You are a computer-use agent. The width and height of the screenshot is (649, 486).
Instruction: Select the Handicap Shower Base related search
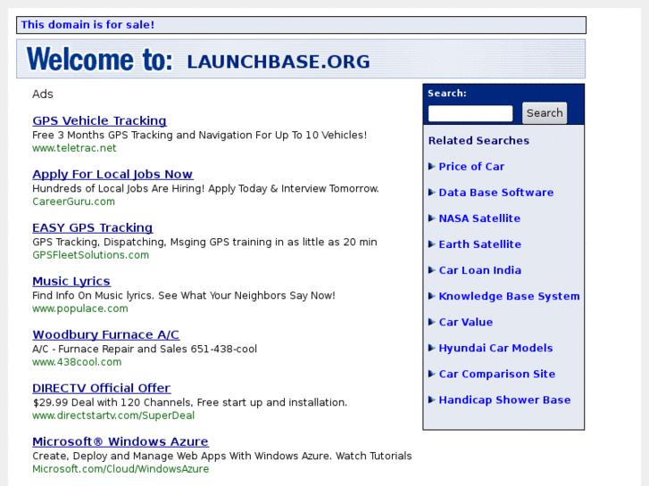[x=504, y=400]
